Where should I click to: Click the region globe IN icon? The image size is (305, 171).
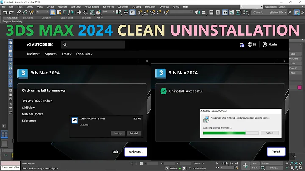[252, 44]
